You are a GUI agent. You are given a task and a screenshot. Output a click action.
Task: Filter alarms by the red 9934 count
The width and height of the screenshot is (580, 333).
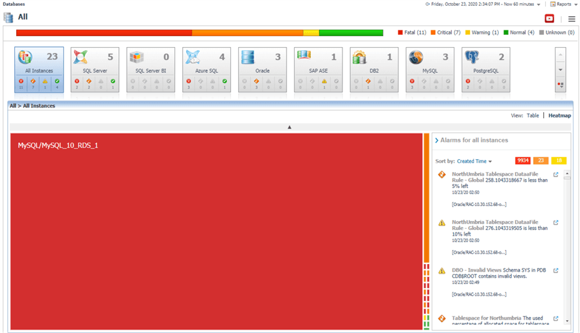tap(523, 160)
